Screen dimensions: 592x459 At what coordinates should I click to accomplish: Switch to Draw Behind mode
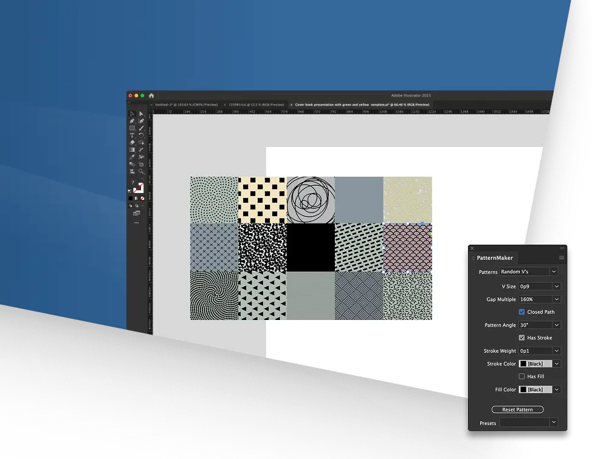pyautogui.click(x=137, y=206)
